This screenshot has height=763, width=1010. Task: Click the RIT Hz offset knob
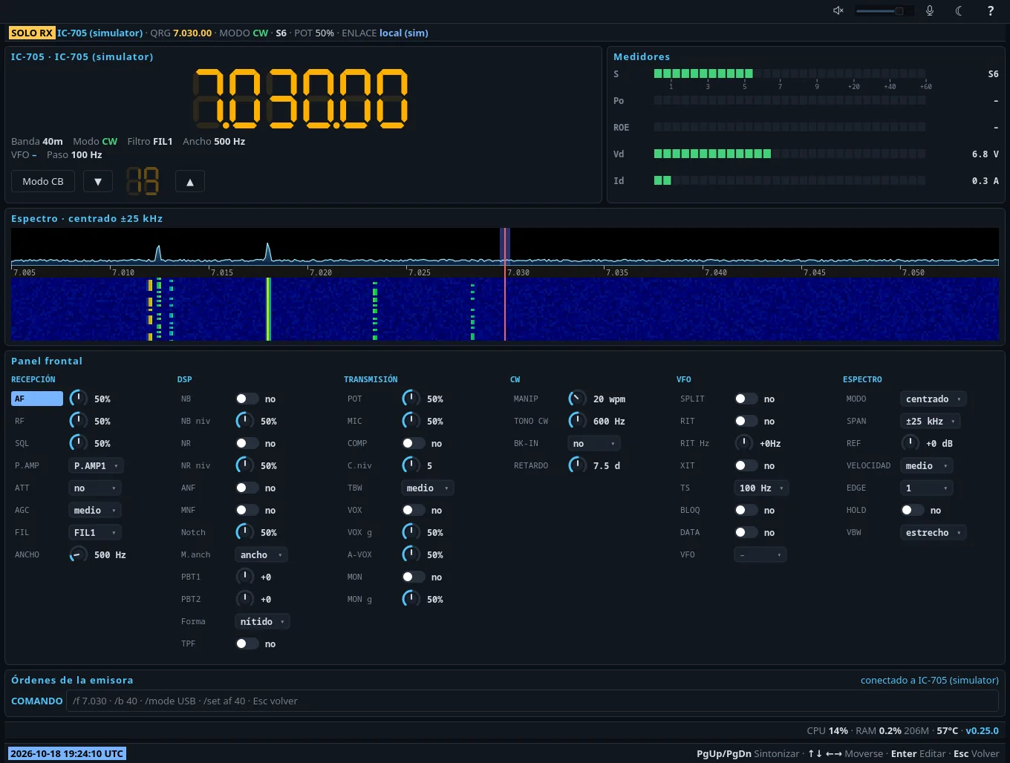[743, 443]
